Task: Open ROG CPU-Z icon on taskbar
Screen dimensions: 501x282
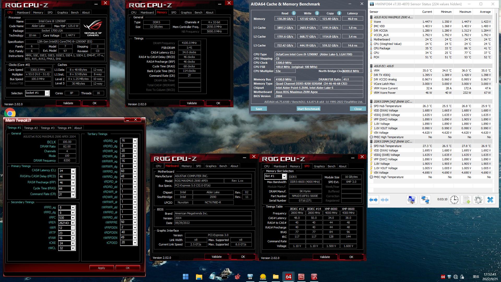Action: tap(301, 277)
